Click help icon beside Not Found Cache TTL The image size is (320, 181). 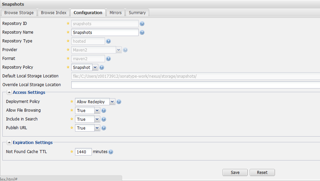click(x=111, y=152)
